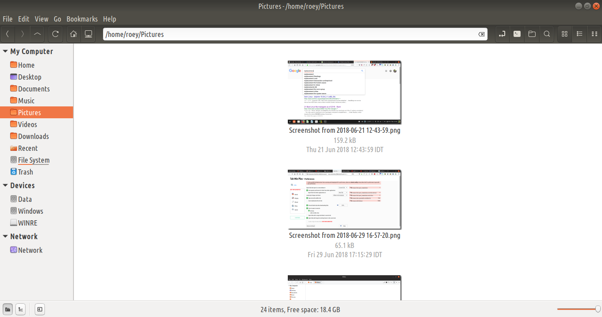Show tree view in the sidebar
This screenshot has width=602, height=317.
pos(21,310)
